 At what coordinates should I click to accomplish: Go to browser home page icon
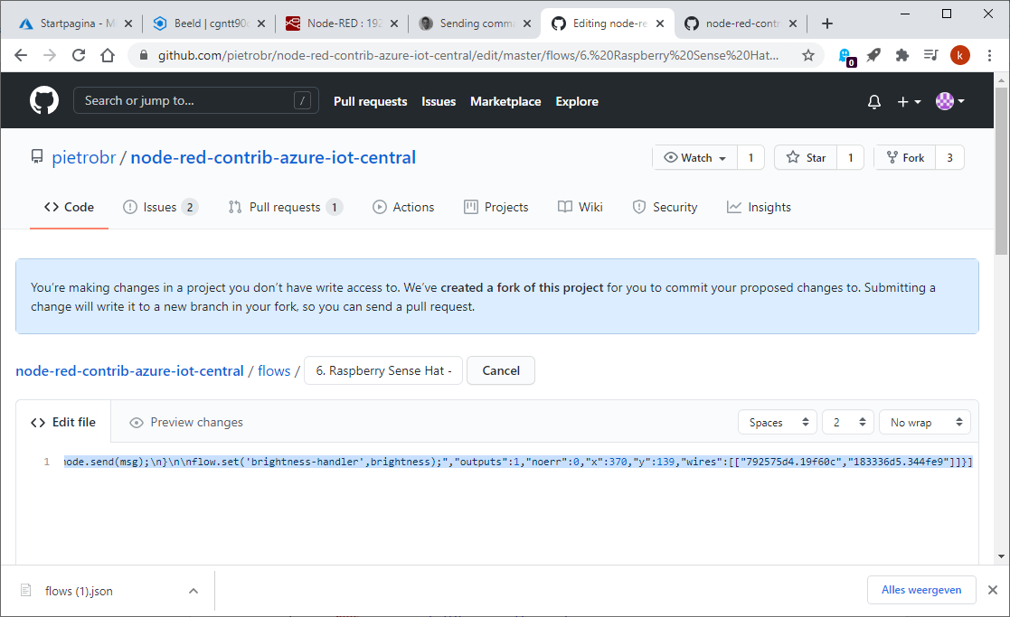108,56
